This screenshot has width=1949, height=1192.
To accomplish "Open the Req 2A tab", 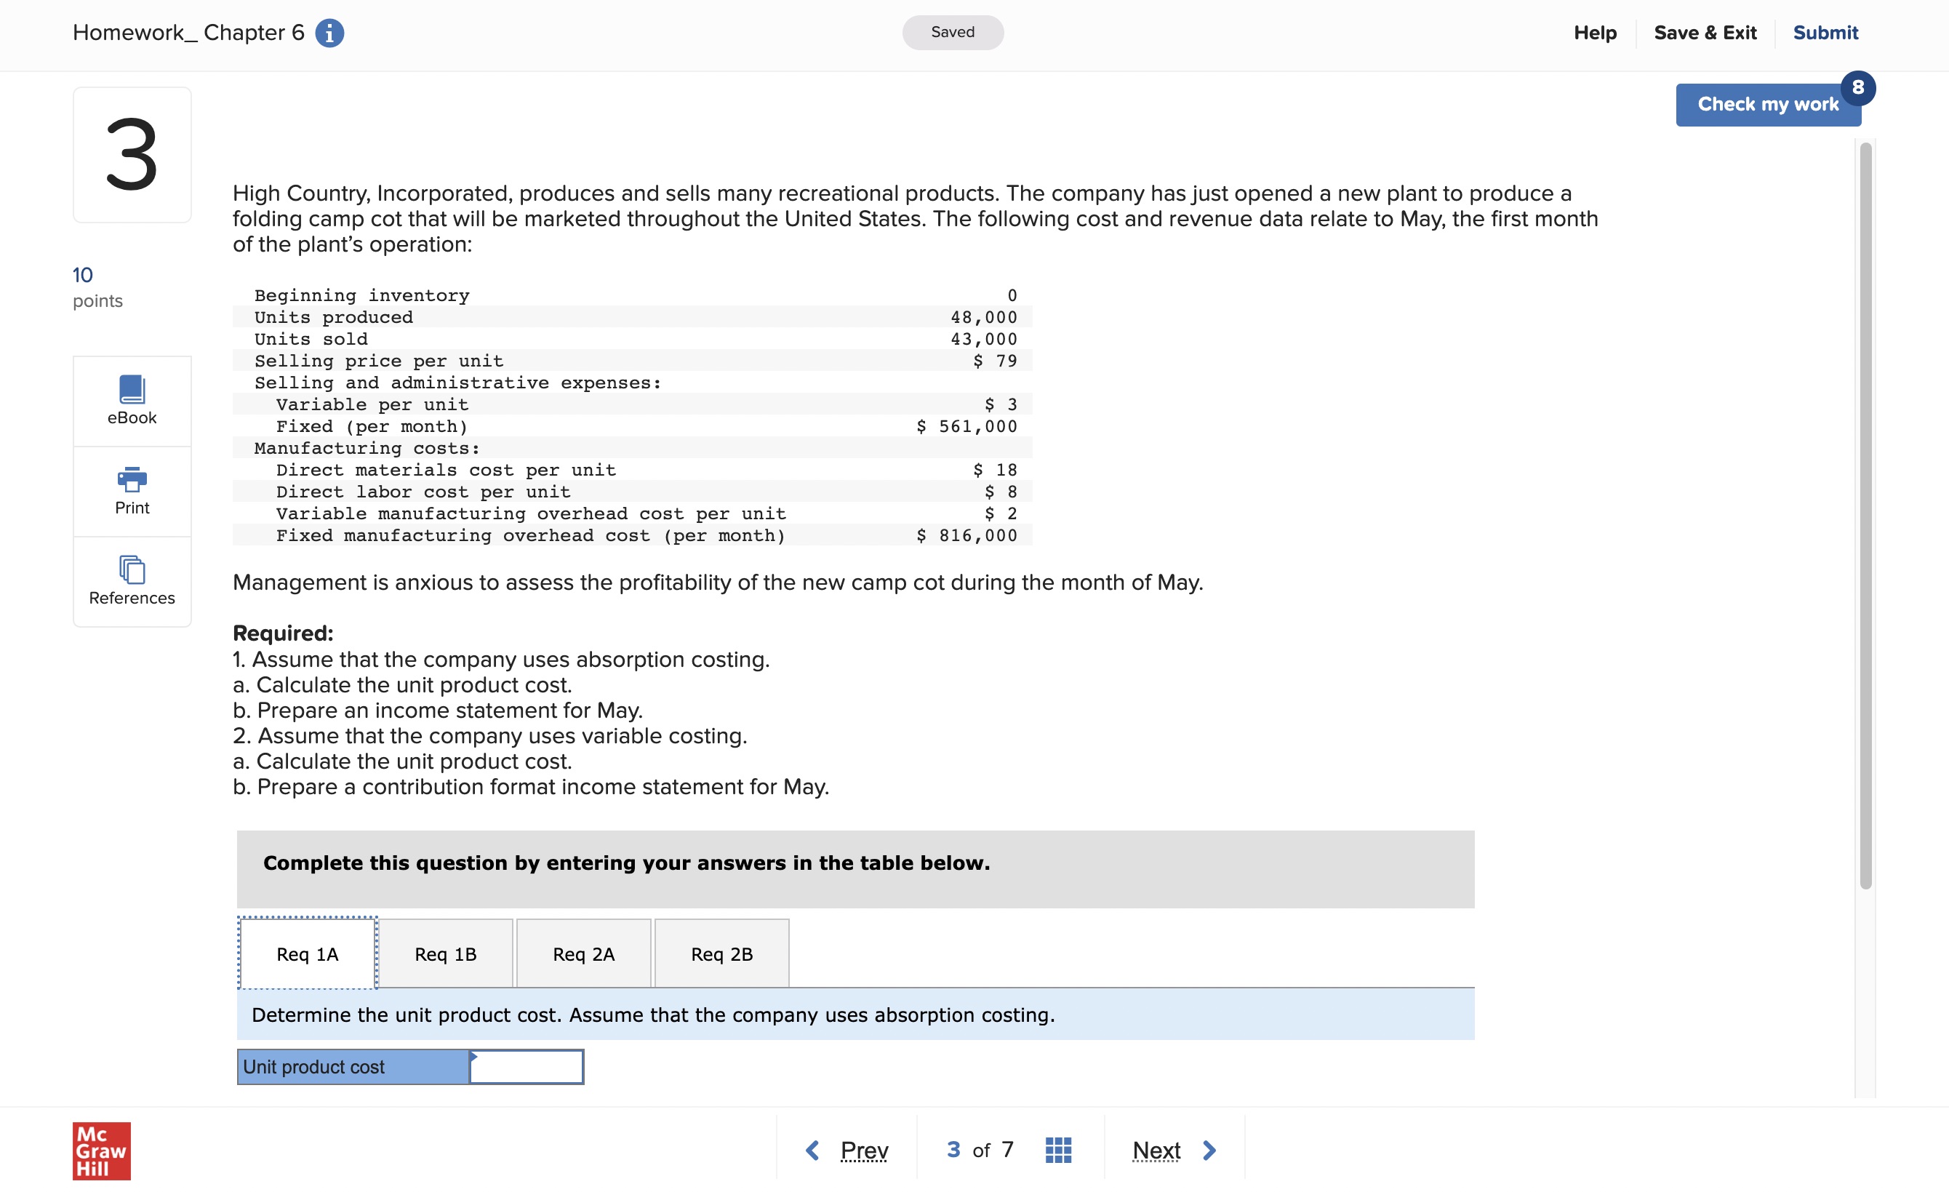I will click(584, 953).
